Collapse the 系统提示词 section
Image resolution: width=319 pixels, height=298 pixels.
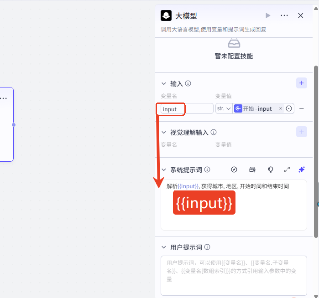click(x=164, y=170)
